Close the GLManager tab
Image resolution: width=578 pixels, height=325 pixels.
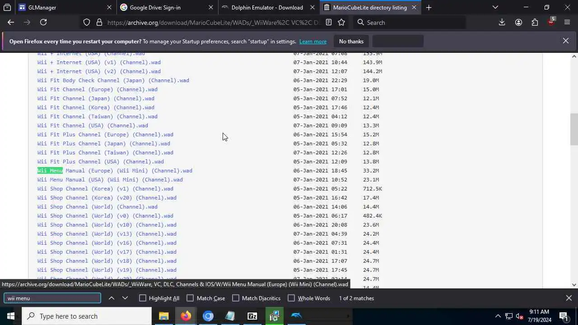[109, 7]
